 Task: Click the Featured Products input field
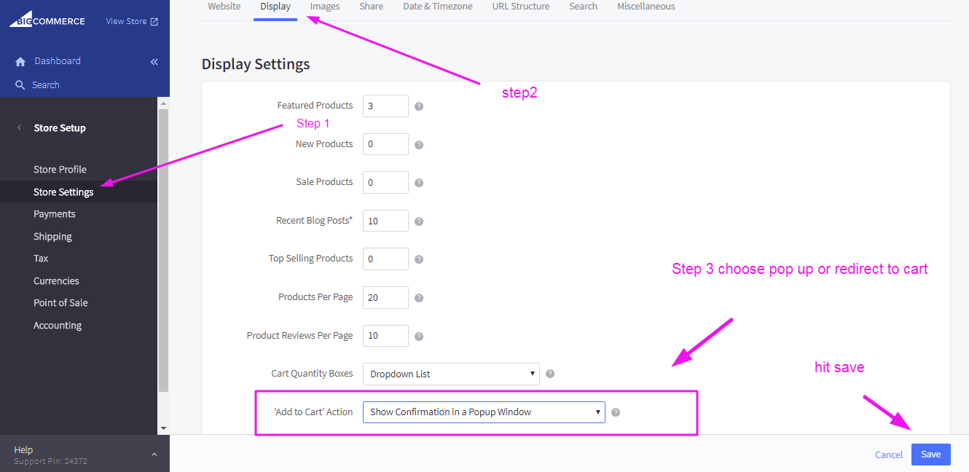[385, 106]
